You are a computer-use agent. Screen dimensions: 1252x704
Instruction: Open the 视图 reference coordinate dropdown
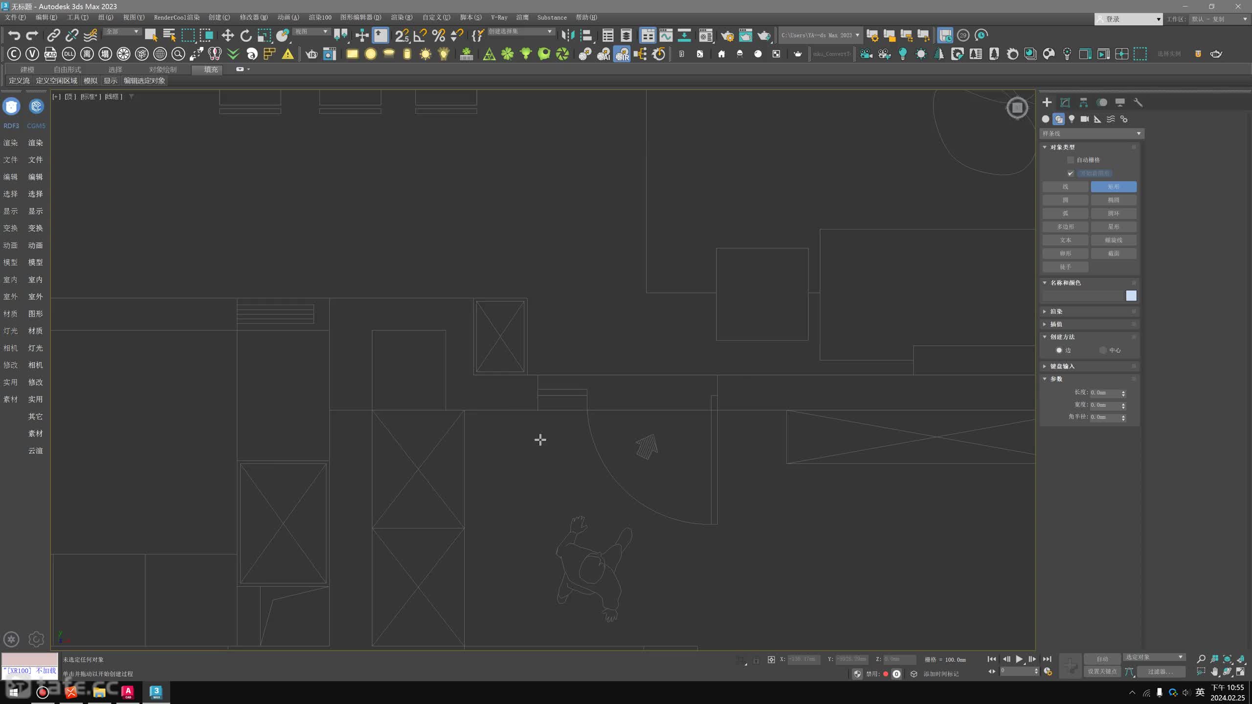click(311, 32)
